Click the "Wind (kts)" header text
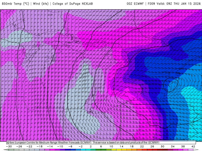 [x=41, y=4]
